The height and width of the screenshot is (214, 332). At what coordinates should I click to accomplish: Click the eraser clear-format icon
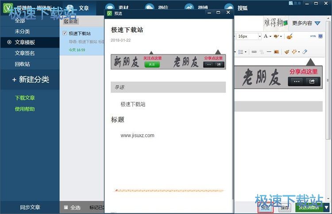pyautogui.click(x=305, y=52)
